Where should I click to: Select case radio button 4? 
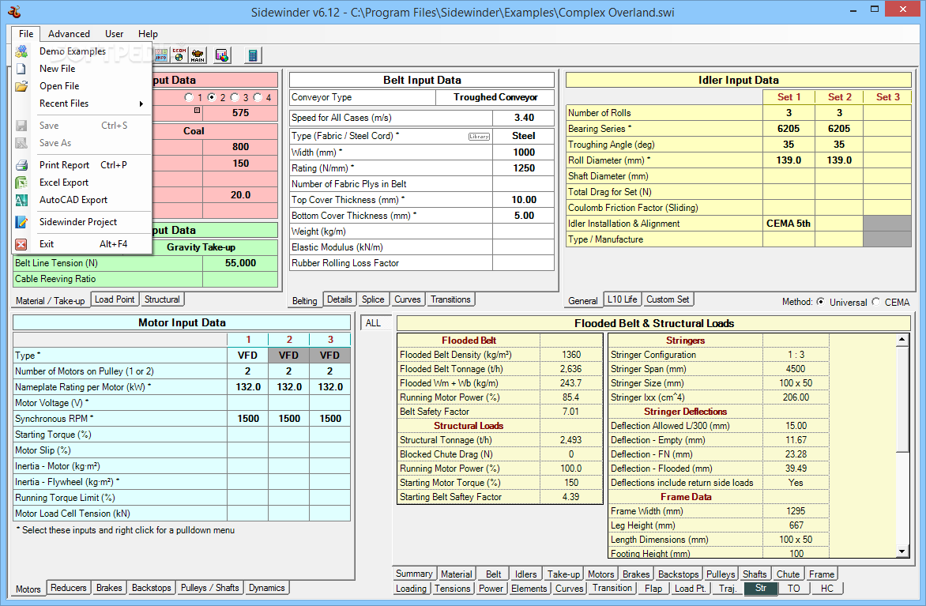(258, 97)
